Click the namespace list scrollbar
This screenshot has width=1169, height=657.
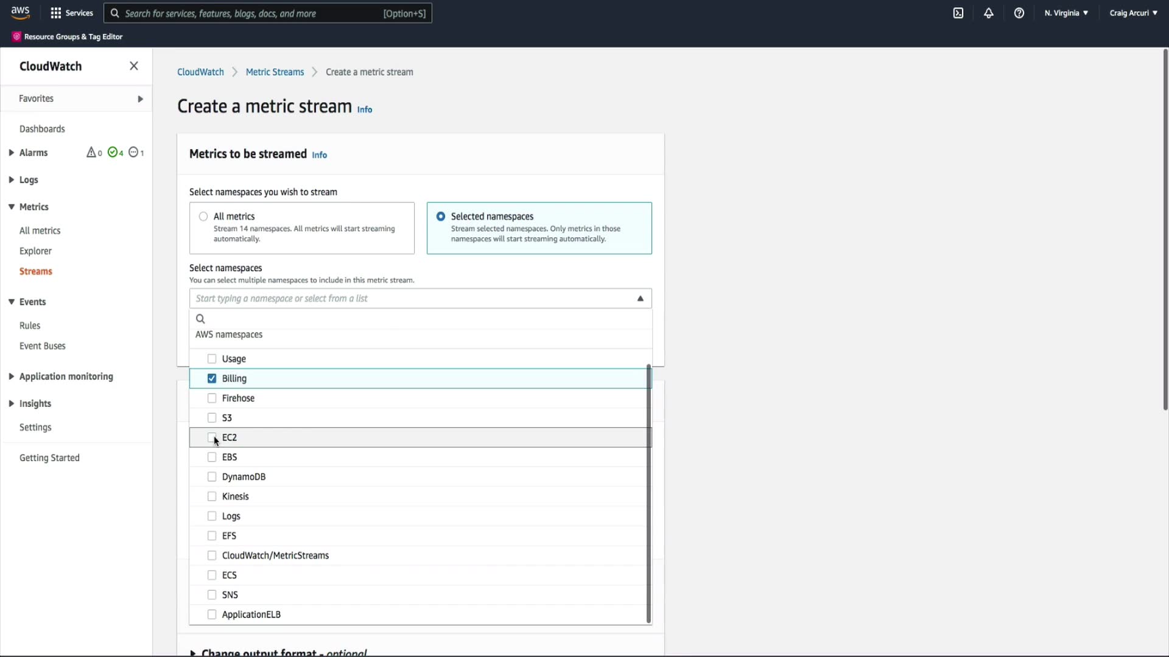[x=648, y=493]
